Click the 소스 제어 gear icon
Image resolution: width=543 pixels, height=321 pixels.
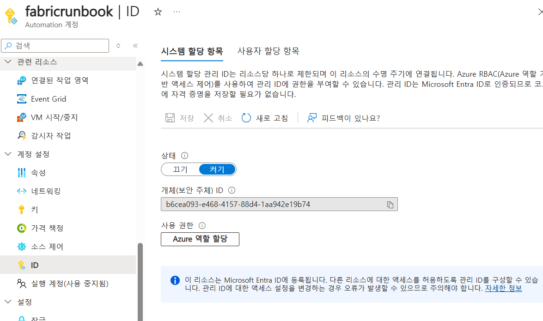pos(21,247)
